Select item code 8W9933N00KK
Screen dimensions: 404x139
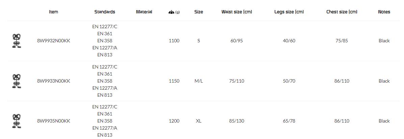point(54,81)
